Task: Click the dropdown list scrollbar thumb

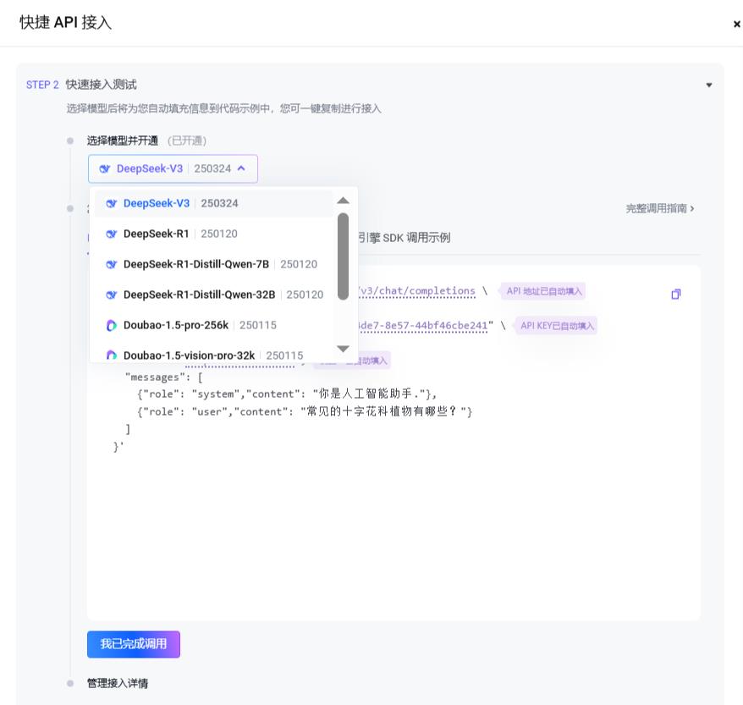Action: click(343, 256)
